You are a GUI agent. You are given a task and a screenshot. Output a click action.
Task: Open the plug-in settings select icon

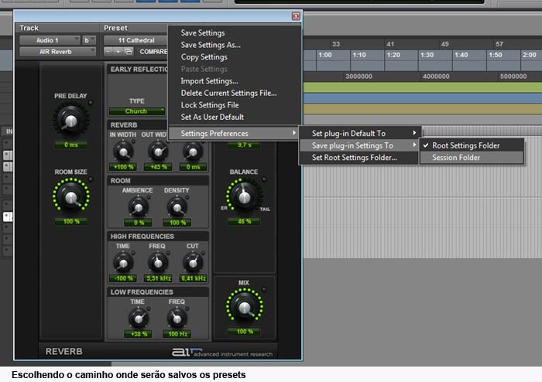click(x=129, y=51)
